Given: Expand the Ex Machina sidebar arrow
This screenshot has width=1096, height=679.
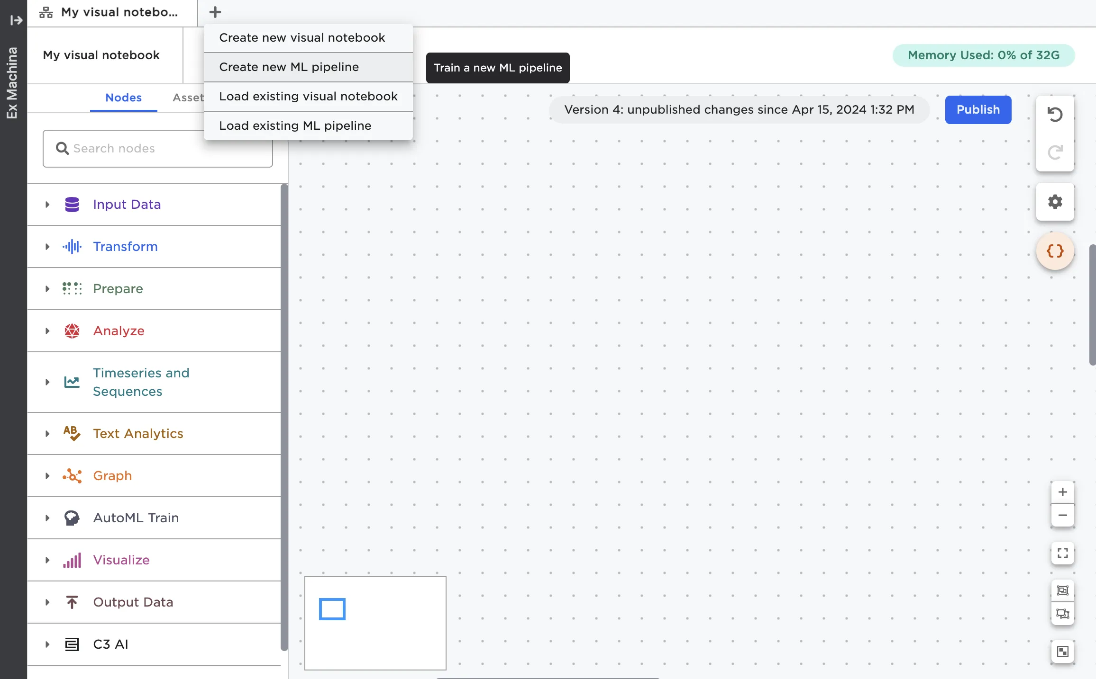Looking at the screenshot, I should tap(16, 20).
